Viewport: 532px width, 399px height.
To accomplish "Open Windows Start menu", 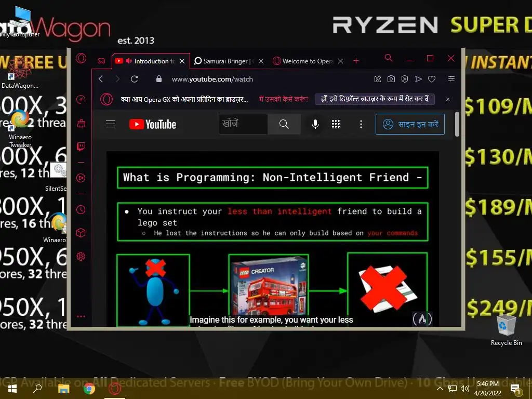I will pos(12,389).
